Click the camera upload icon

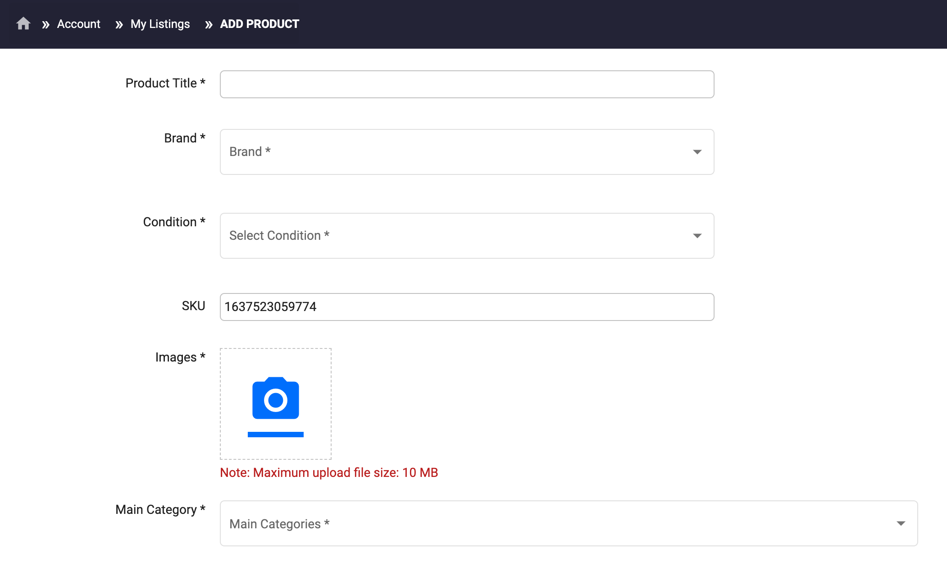pyautogui.click(x=275, y=398)
